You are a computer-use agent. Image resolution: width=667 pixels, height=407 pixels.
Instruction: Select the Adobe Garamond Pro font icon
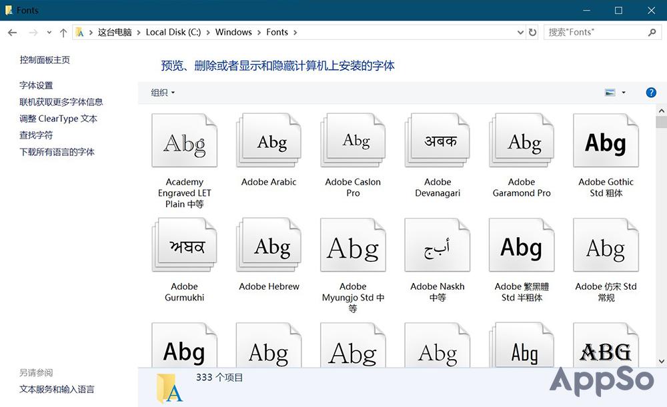[522, 140]
